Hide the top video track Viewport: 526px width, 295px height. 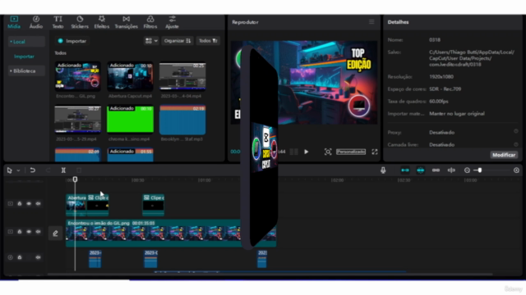(29, 203)
